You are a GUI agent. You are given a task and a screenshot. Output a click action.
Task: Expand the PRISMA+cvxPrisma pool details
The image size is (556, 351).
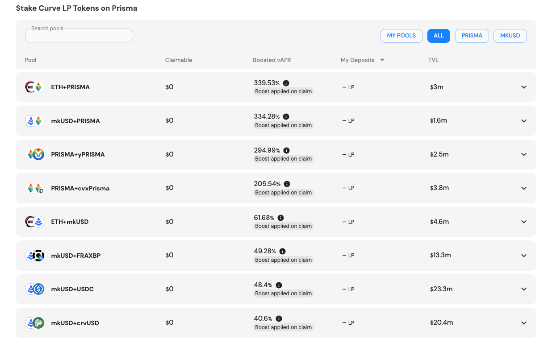tap(524, 188)
